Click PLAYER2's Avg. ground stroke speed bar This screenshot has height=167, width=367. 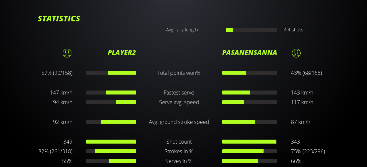click(x=111, y=122)
